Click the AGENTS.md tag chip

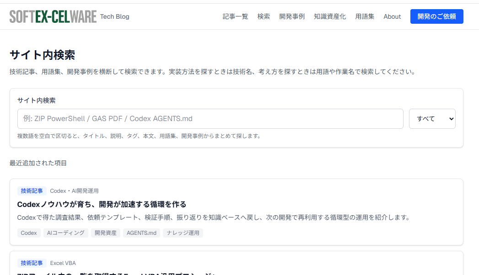(141, 233)
